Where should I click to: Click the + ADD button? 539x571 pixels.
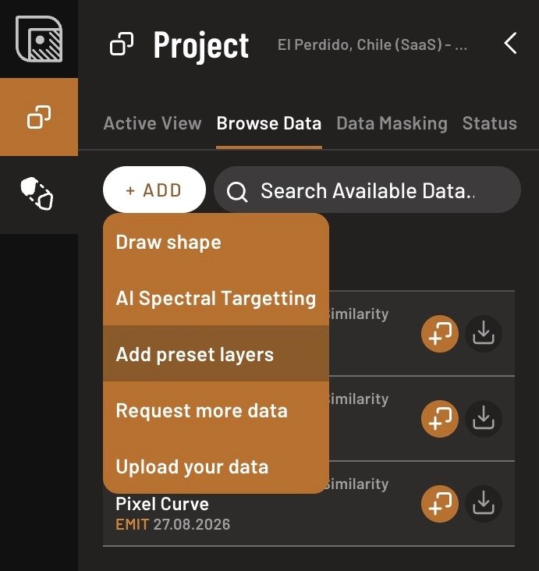pyautogui.click(x=154, y=190)
